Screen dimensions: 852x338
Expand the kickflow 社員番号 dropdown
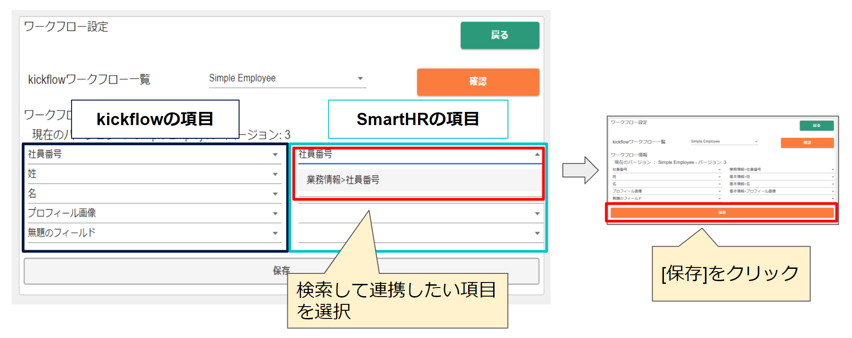click(154, 155)
